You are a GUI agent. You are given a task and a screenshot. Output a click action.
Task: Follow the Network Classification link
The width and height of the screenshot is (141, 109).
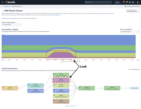(54, 15)
